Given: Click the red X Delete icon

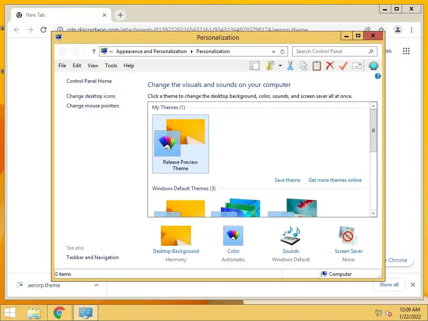Looking at the screenshot, I should coord(330,66).
